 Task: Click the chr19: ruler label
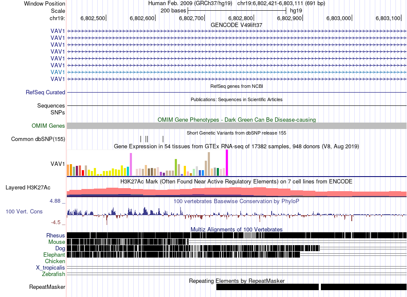(57, 18)
